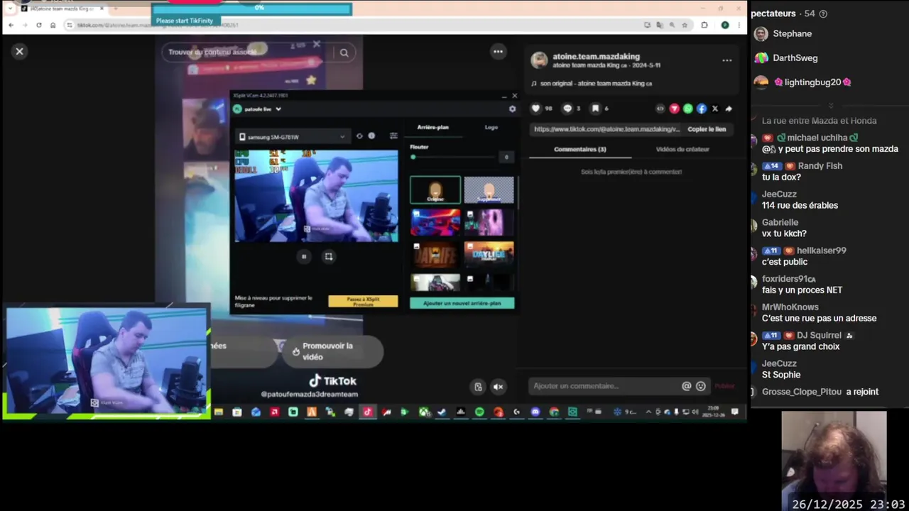Click the embed code icon
The width and height of the screenshot is (909, 511).
pos(660,109)
